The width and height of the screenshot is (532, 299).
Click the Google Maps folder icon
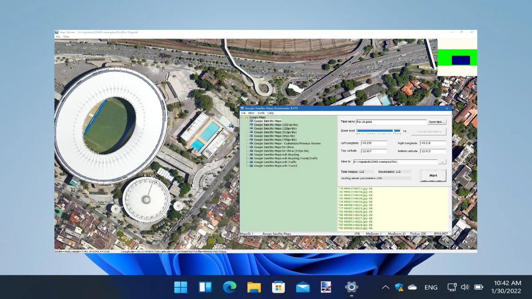(247, 117)
